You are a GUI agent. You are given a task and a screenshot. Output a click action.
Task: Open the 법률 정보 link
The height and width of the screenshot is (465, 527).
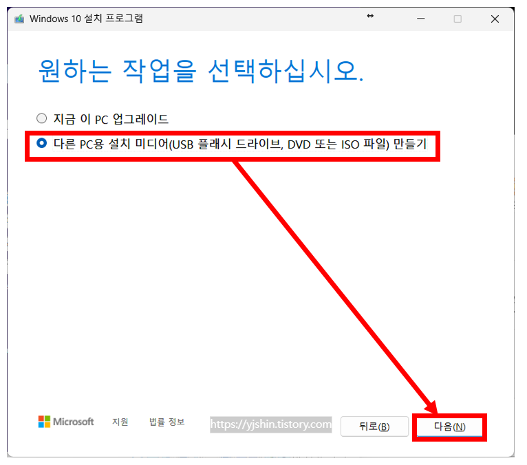pos(166,422)
